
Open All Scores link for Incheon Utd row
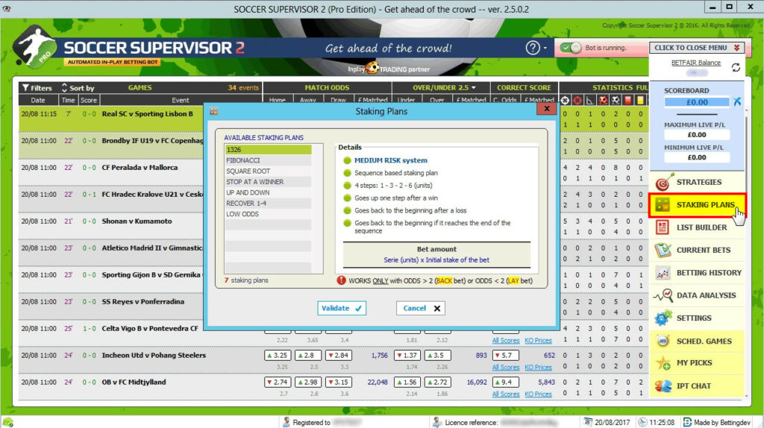506,367
